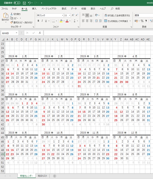Click the text orientation icon
This screenshot has width=153, height=179.
pyautogui.click(x=97, y=15)
